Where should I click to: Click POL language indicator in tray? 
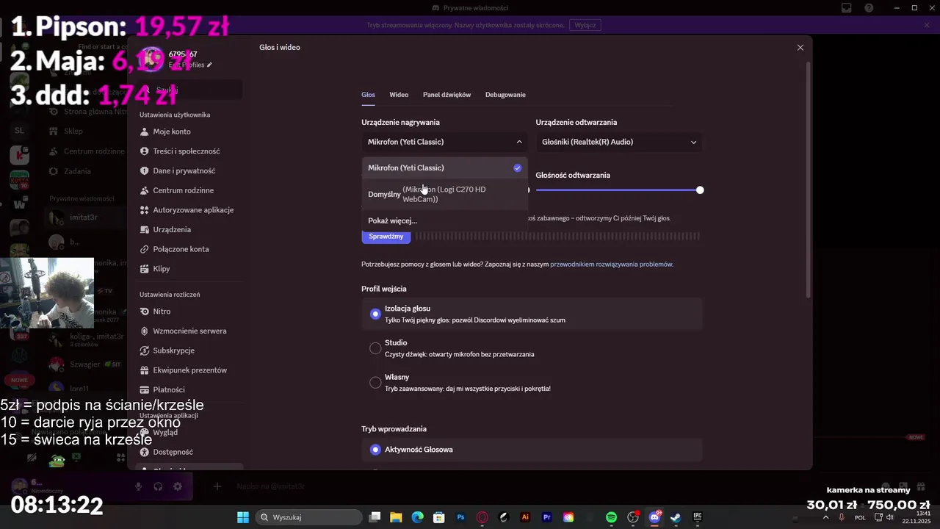(x=860, y=517)
